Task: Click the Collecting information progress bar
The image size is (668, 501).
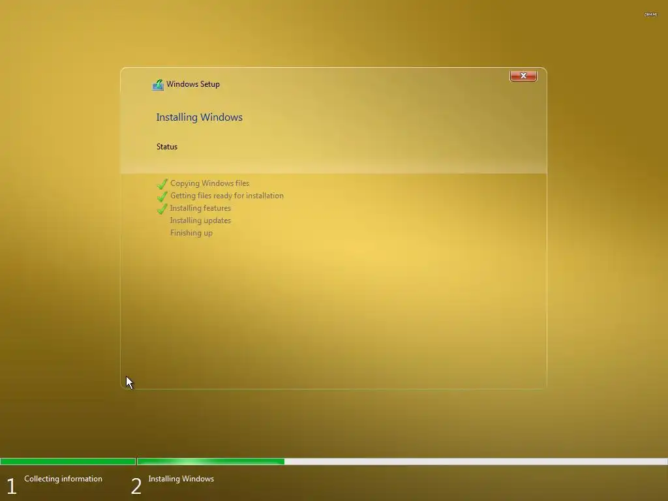Action: click(68, 461)
